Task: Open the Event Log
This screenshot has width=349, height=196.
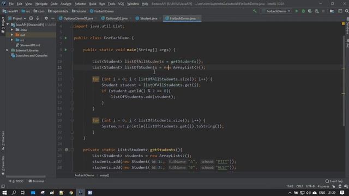Action: 334,181
